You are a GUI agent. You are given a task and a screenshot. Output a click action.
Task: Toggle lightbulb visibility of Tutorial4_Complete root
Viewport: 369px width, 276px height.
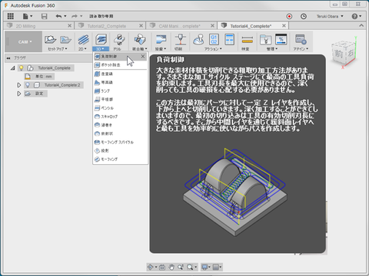tap(22, 68)
